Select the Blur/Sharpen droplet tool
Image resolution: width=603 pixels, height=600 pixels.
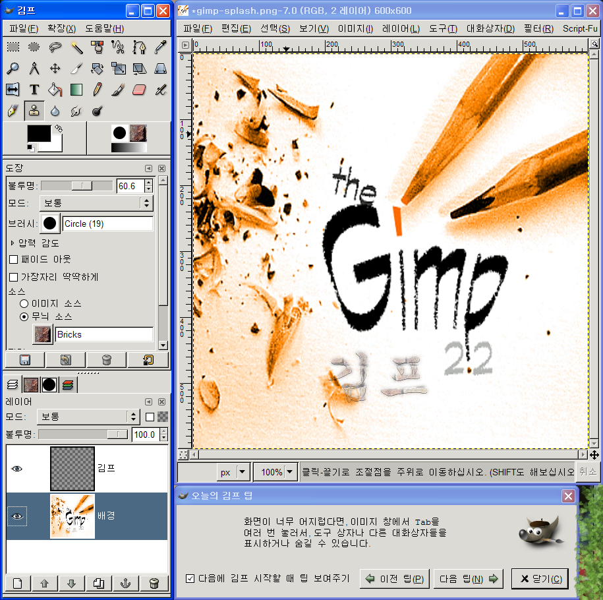coord(55,111)
